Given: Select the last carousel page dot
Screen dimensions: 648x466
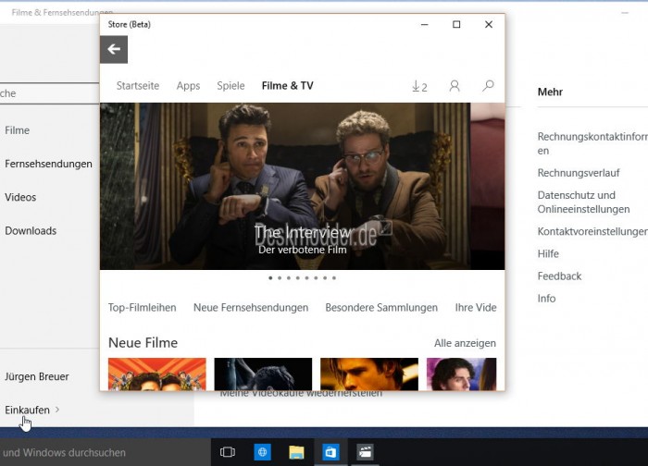Looking at the screenshot, I should click(x=334, y=277).
